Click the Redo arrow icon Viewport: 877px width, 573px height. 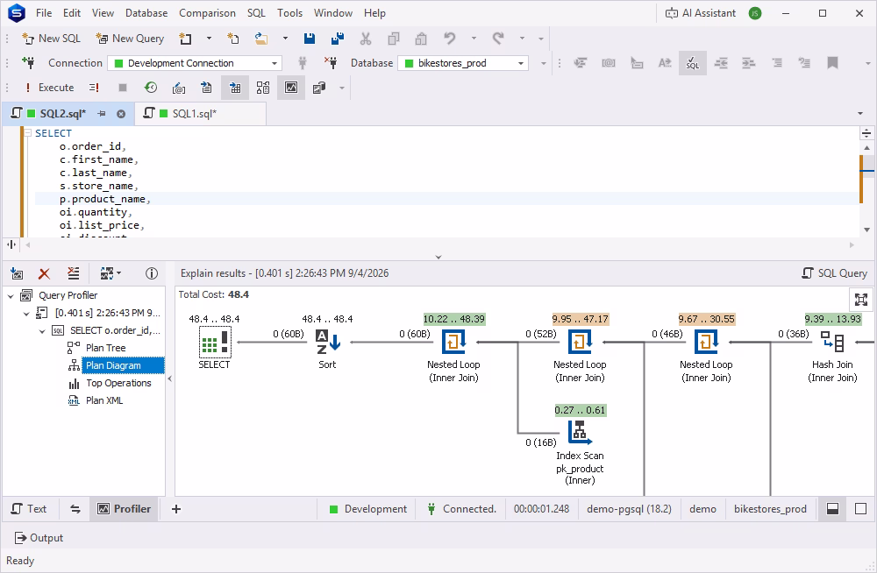pyautogui.click(x=498, y=38)
